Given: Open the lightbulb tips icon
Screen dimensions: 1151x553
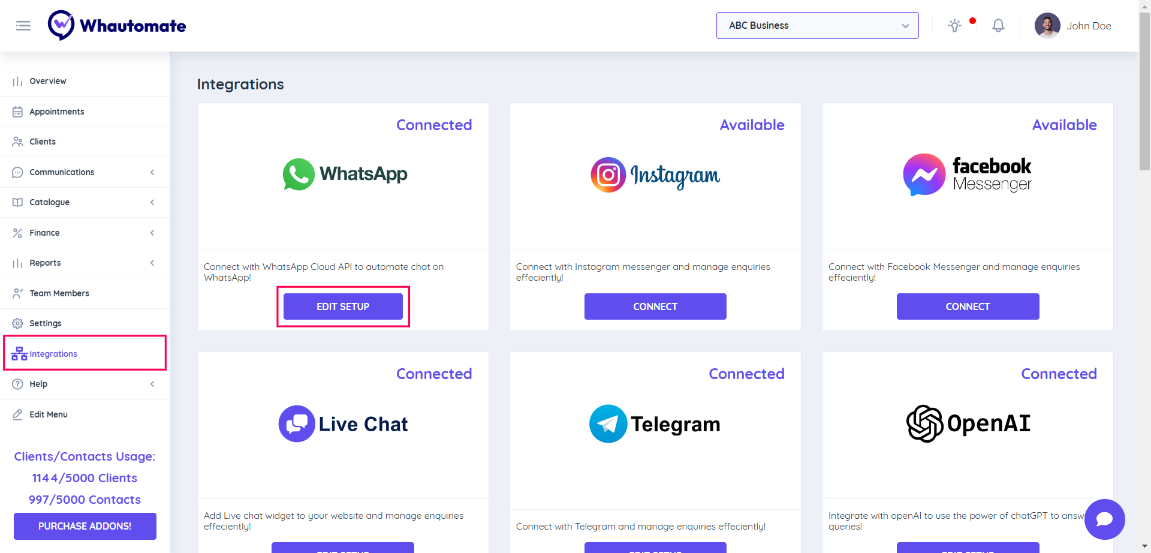Looking at the screenshot, I should point(954,26).
